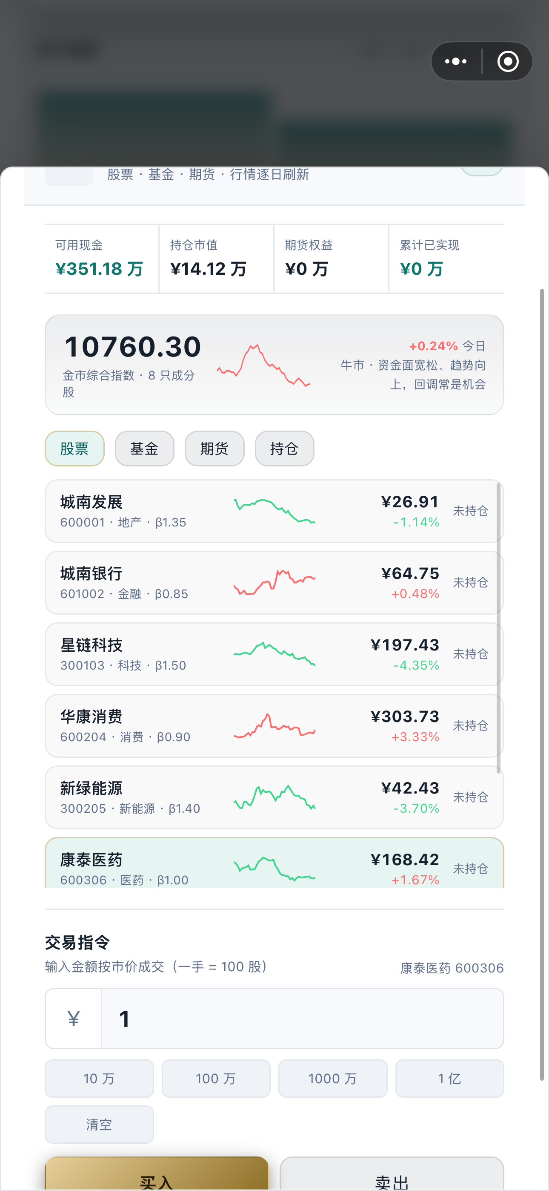Select the 康泰医药 stock row

point(274,863)
